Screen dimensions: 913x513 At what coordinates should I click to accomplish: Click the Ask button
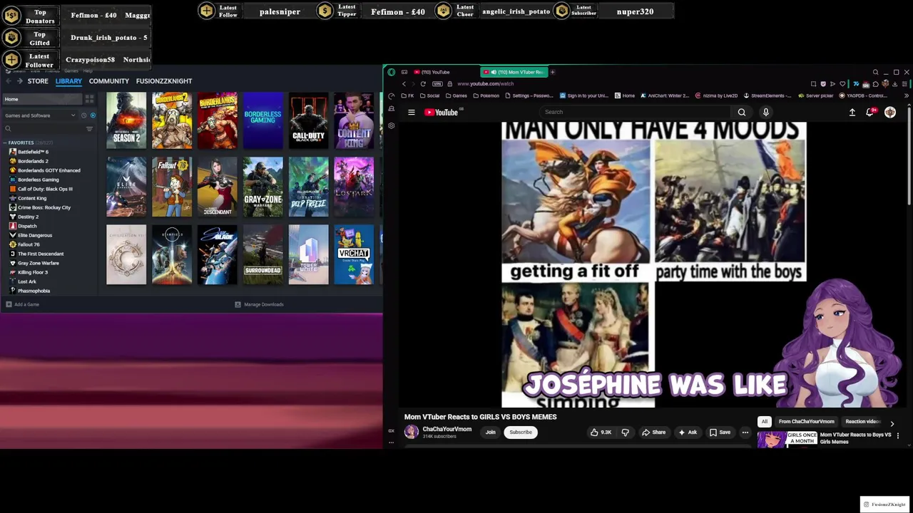[688, 432]
